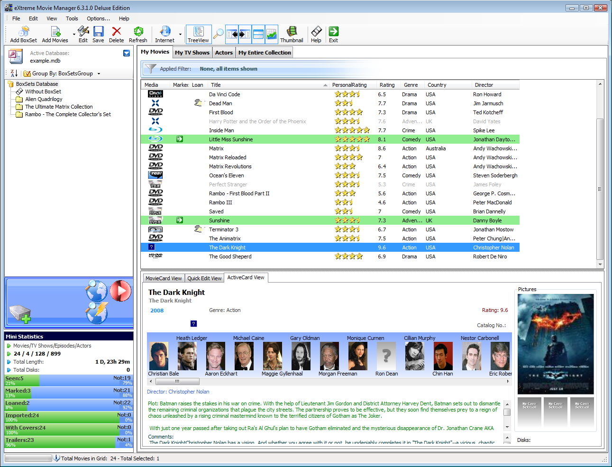612x467 pixels.
Task: Toggle the right panel arrow button
Action: [245, 34]
